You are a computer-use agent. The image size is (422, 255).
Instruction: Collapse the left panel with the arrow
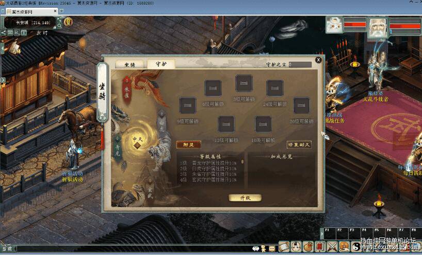click(2, 48)
